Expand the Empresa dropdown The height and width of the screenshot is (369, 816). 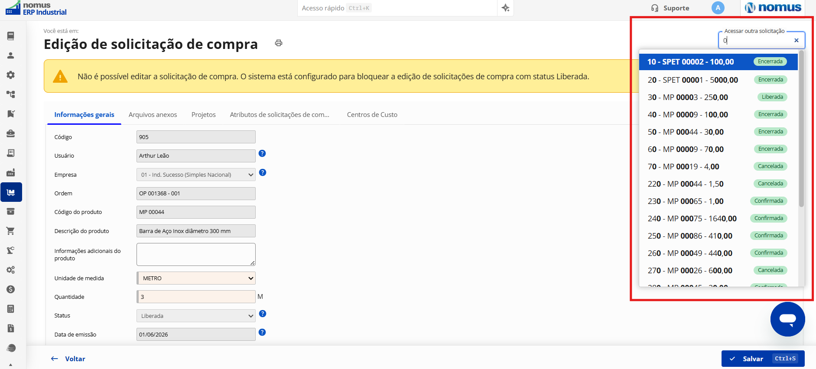pyautogui.click(x=196, y=175)
